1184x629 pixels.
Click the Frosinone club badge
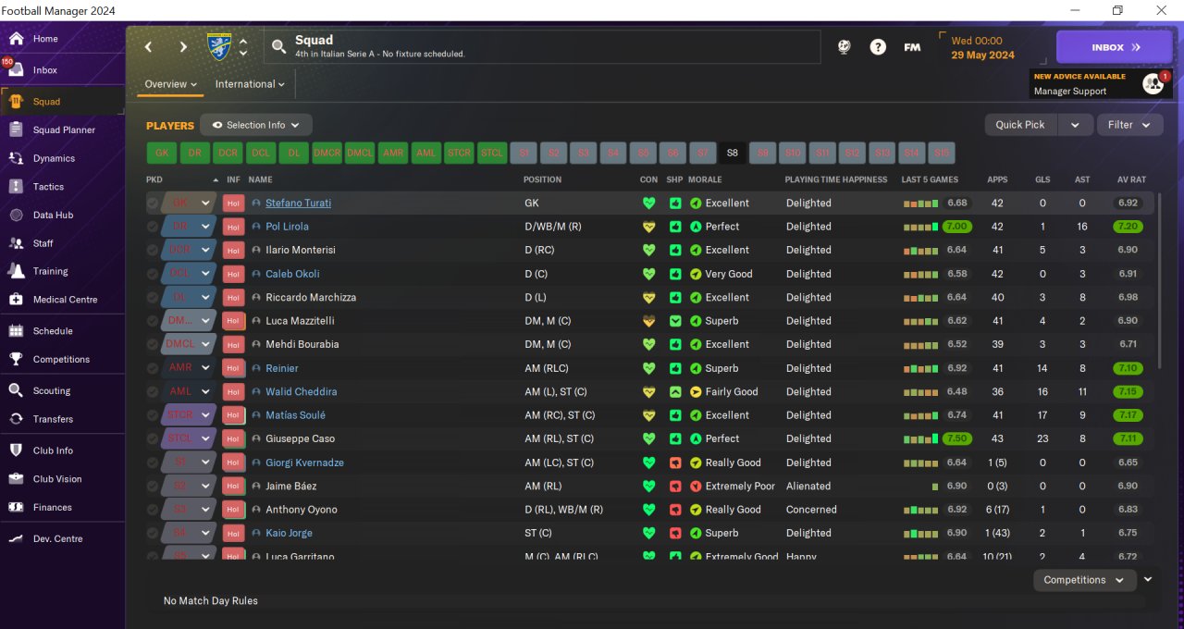click(220, 46)
